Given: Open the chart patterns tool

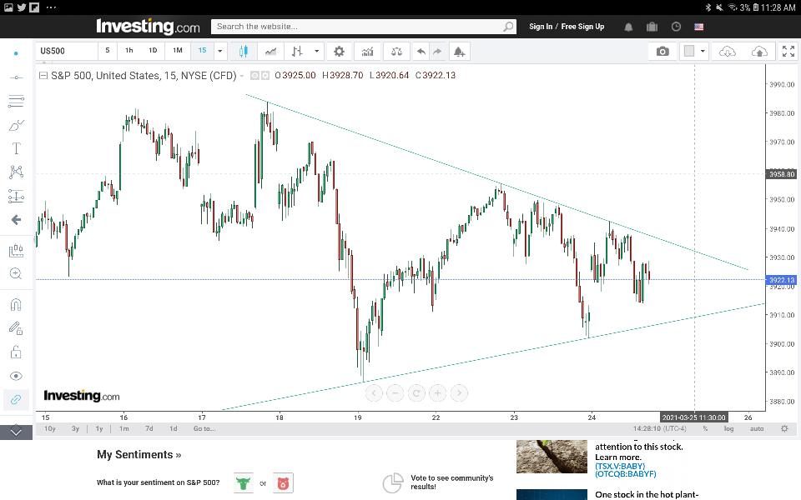Looking at the screenshot, I should (x=16, y=172).
